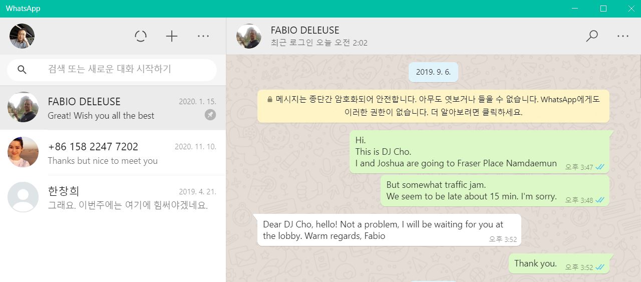Click the 2019. 9. 6. date badge
Image resolution: width=641 pixels, height=282 pixels.
tap(433, 72)
